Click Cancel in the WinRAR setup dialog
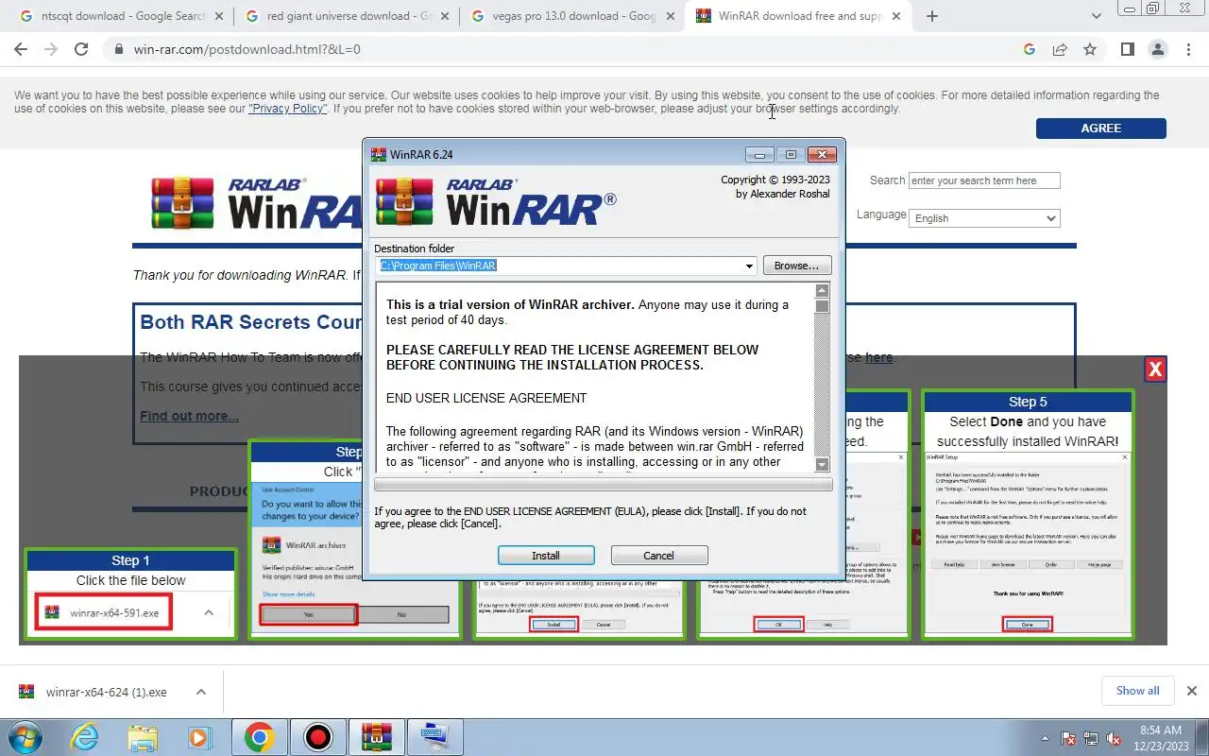Screen dimensions: 1209x756 pyautogui.click(x=659, y=556)
